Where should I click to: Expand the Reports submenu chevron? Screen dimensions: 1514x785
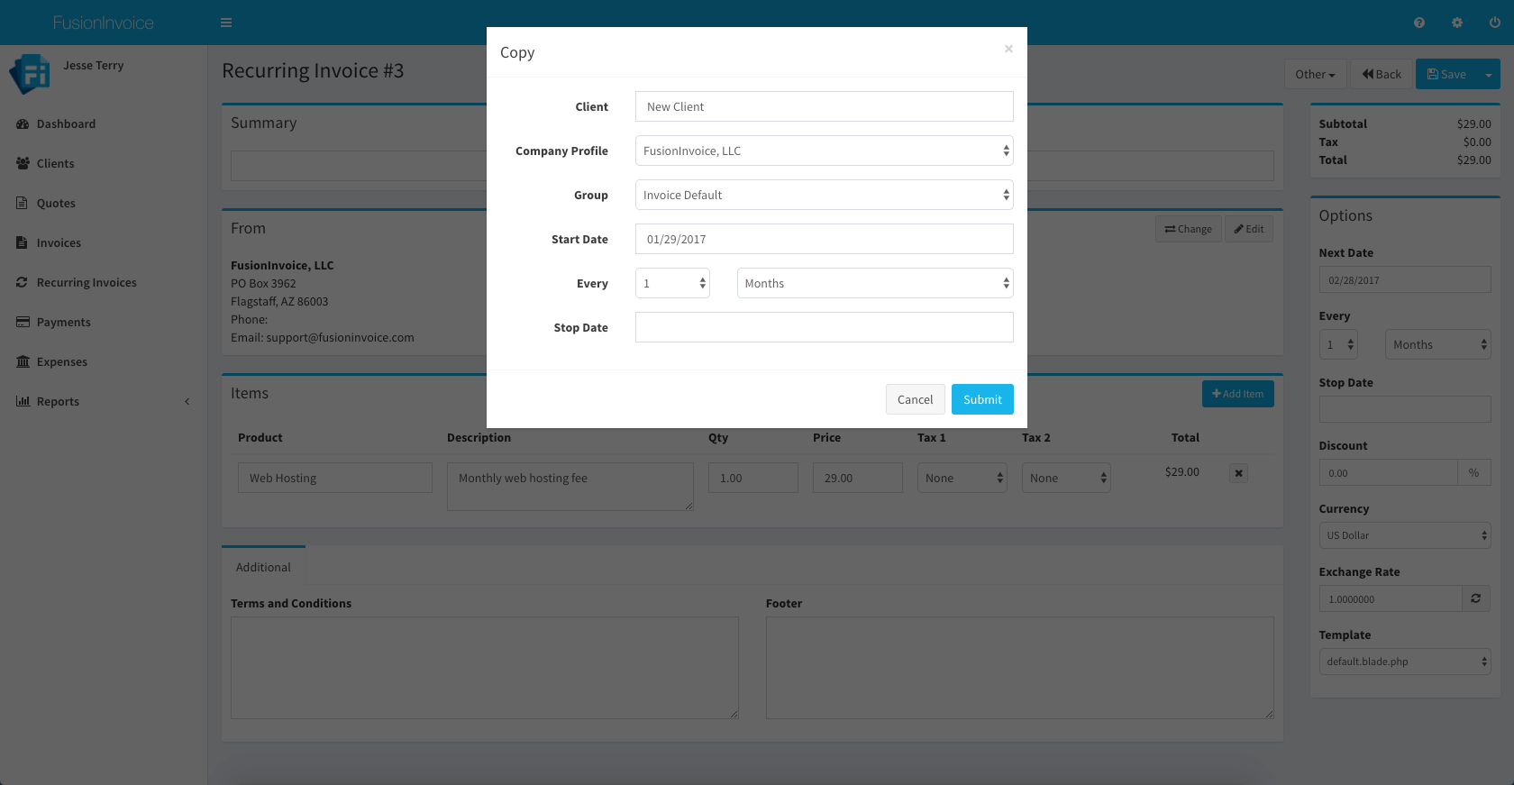pos(187,402)
